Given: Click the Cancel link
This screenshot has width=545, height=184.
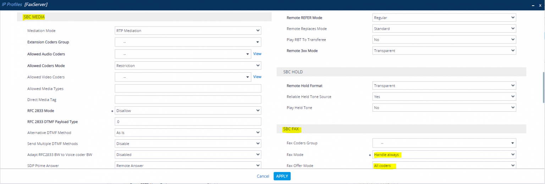Looking at the screenshot, I should pyautogui.click(x=263, y=176).
